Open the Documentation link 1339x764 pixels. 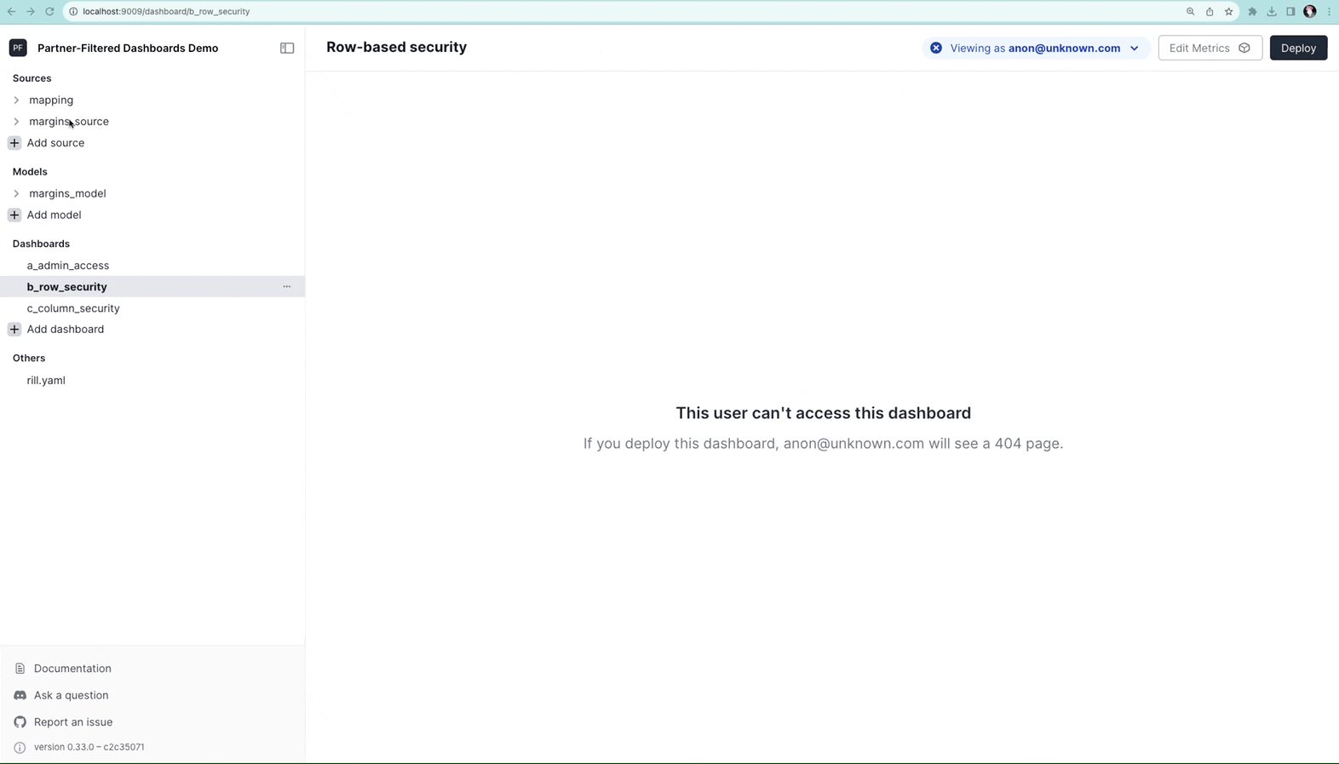[72, 669]
